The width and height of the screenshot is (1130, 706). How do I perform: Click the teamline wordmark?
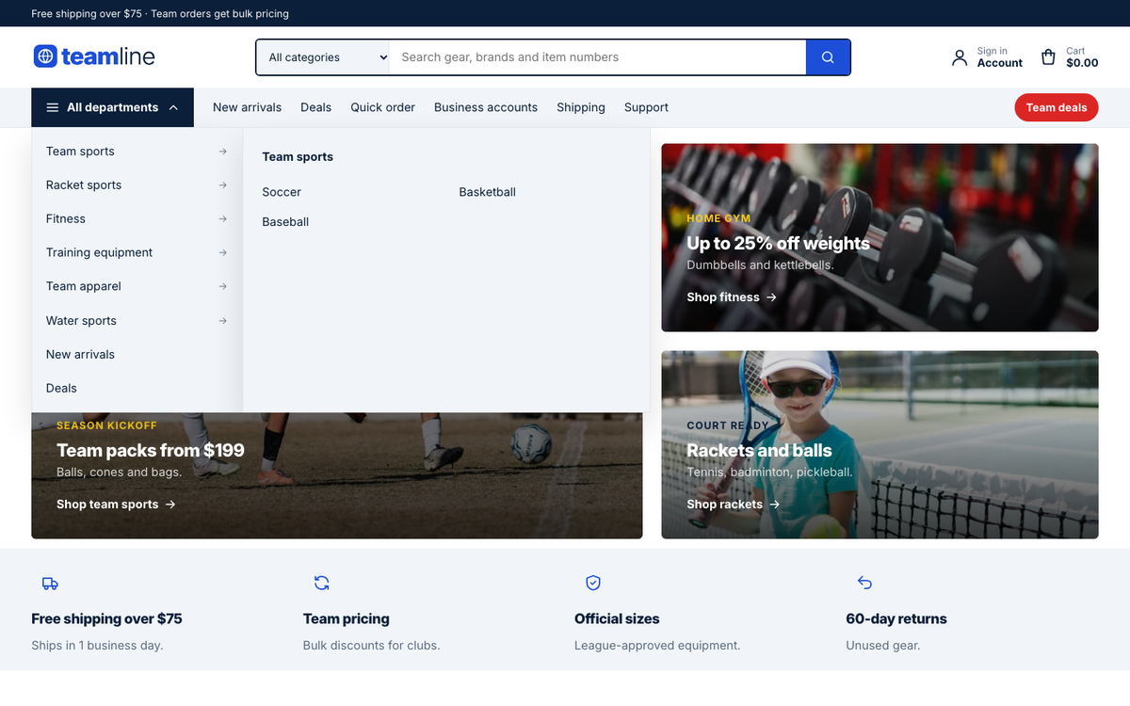(108, 56)
